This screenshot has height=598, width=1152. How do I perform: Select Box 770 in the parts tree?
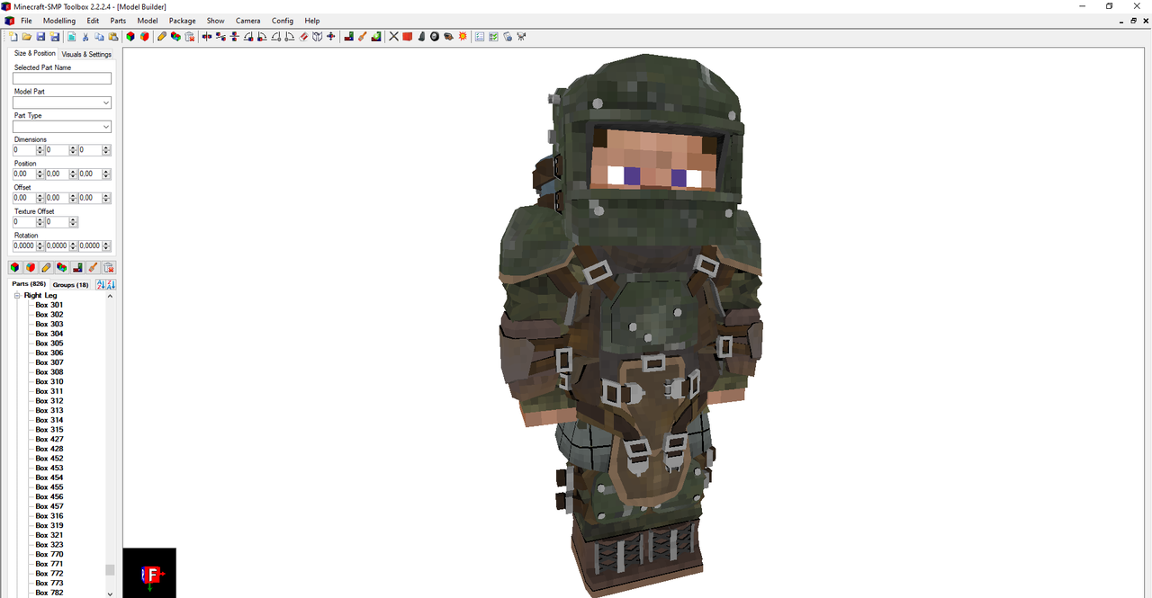[x=49, y=554]
